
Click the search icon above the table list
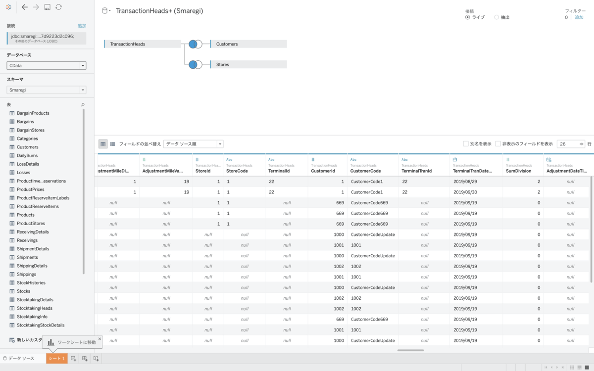click(x=83, y=105)
